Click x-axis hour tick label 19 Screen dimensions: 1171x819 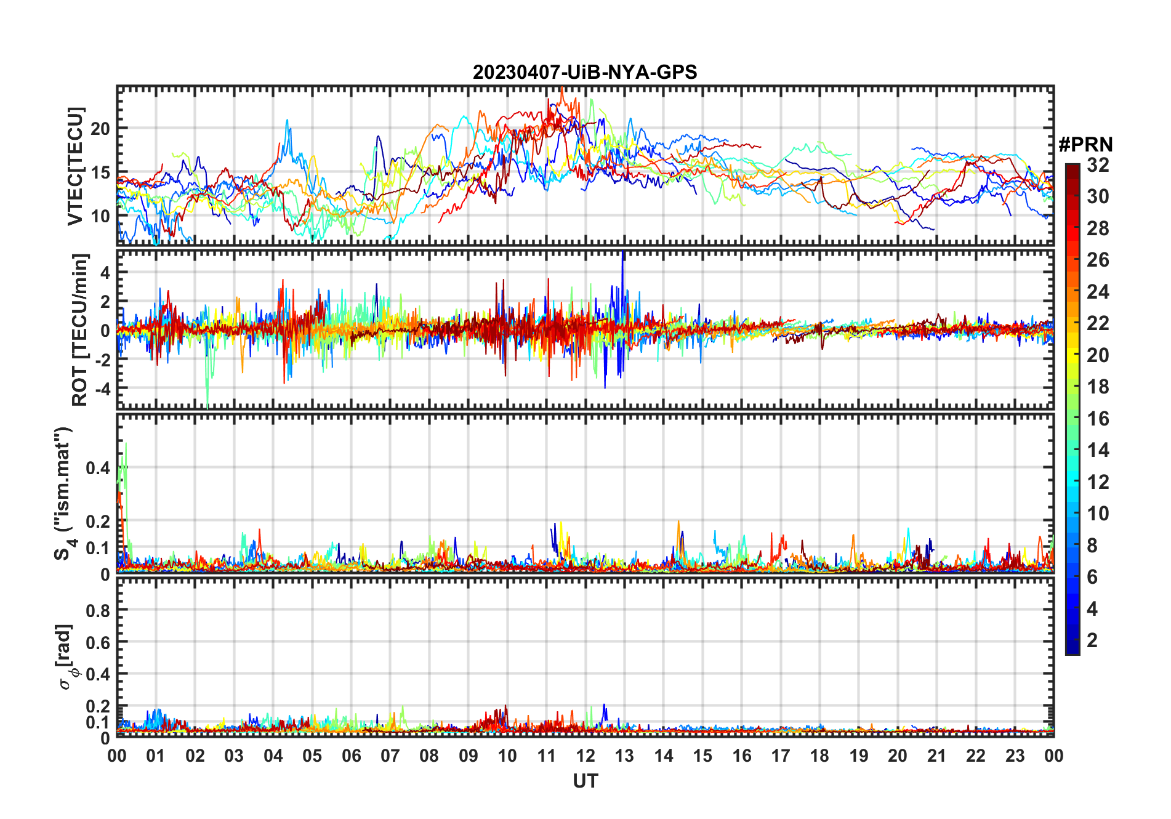click(859, 756)
